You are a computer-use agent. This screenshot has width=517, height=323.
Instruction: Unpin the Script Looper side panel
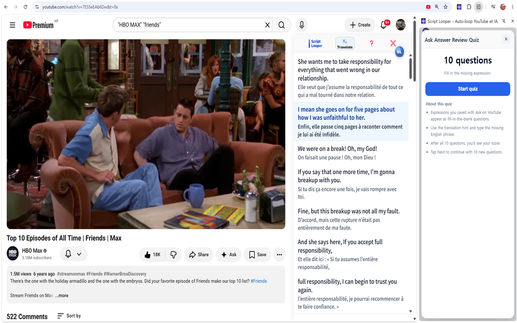tap(504, 21)
